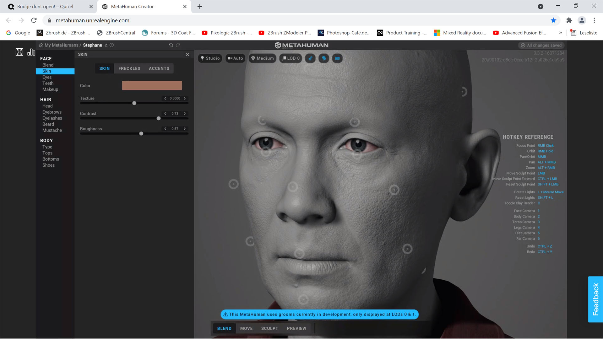Select Type under BODY

pos(47,147)
